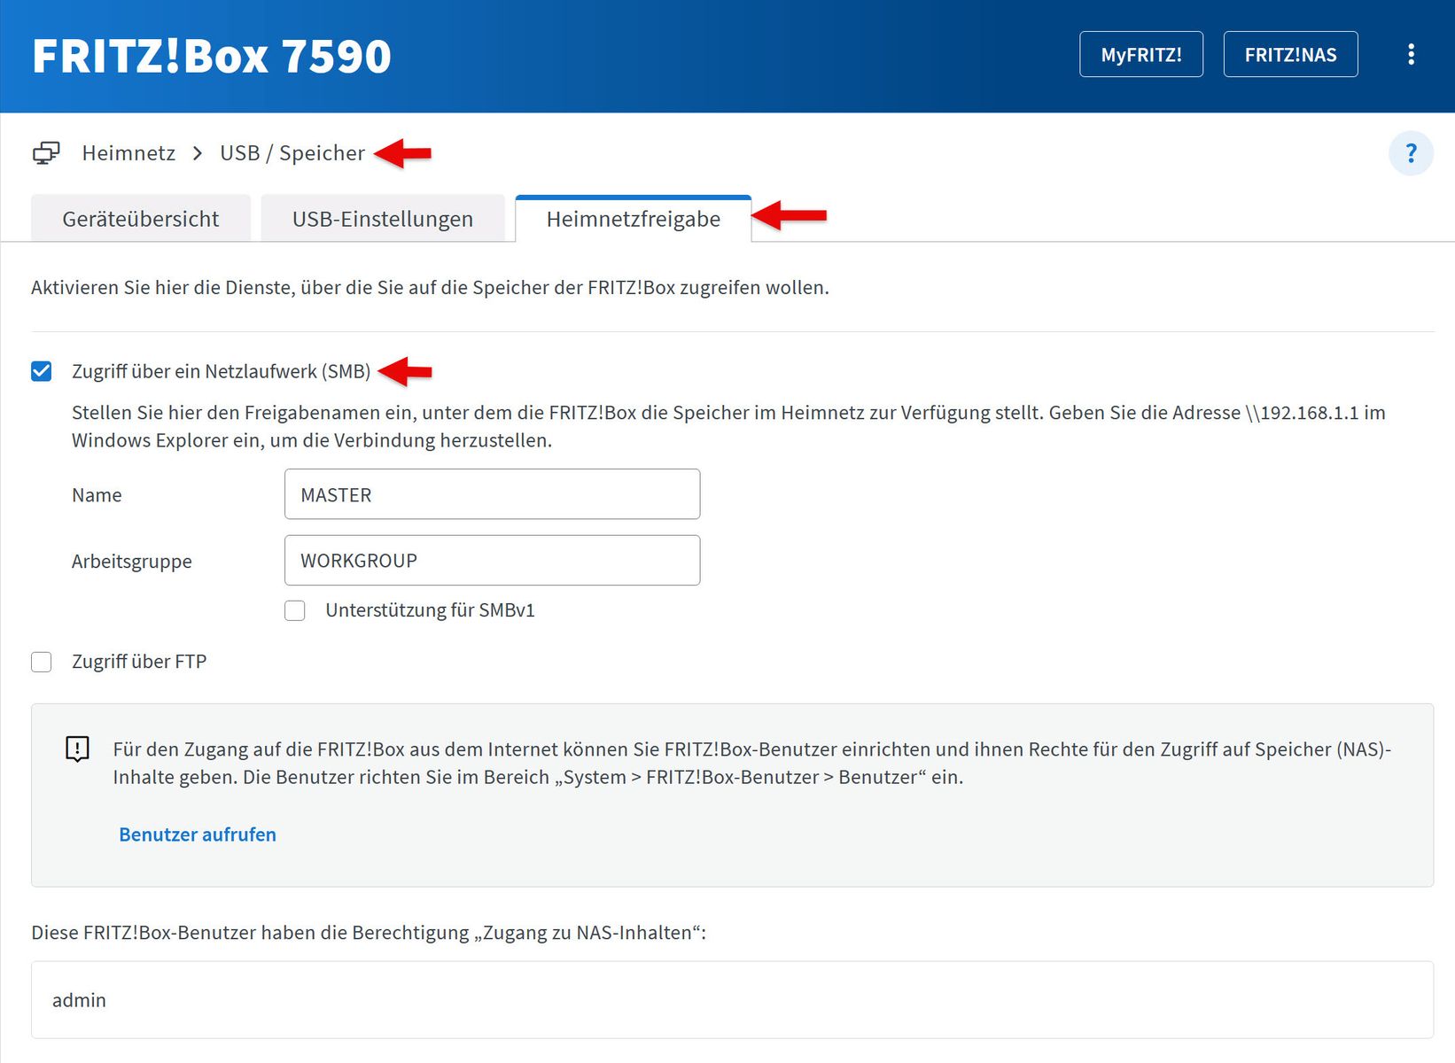Click the info note icon in gray box

[x=78, y=749]
